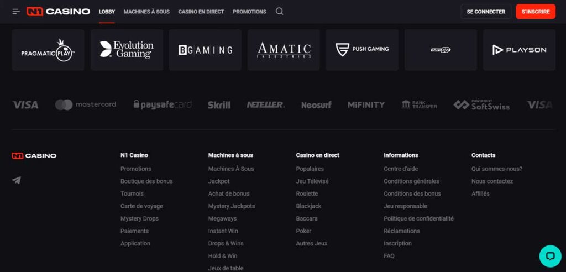Screen dimensions: 566x272
Task: Open Jeux de table link
Action: [x=226, y=268]
